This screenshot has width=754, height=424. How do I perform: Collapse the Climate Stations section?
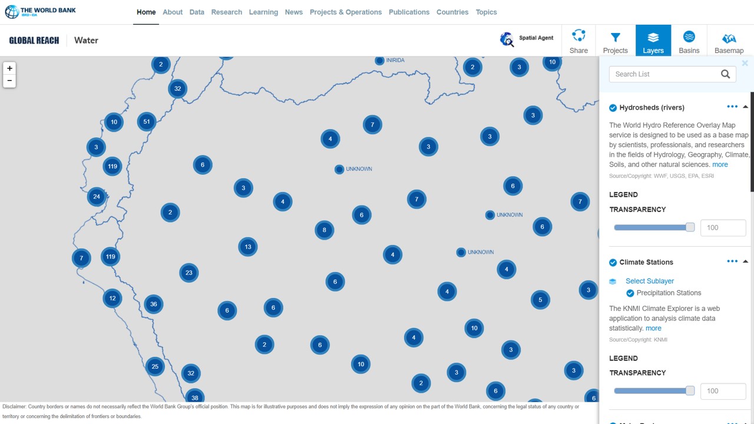pos(745,261)
